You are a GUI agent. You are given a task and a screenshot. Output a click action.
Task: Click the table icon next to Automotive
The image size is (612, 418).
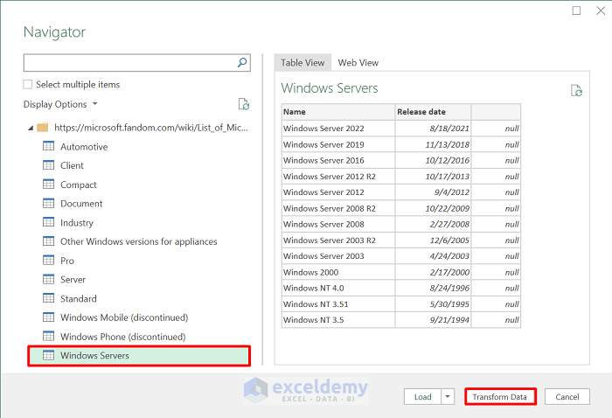pyautogui.click(x=48, y=146)
